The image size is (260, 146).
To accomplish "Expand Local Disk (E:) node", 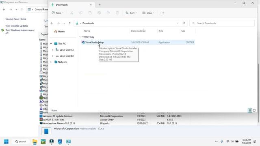I will click(52, 56).
